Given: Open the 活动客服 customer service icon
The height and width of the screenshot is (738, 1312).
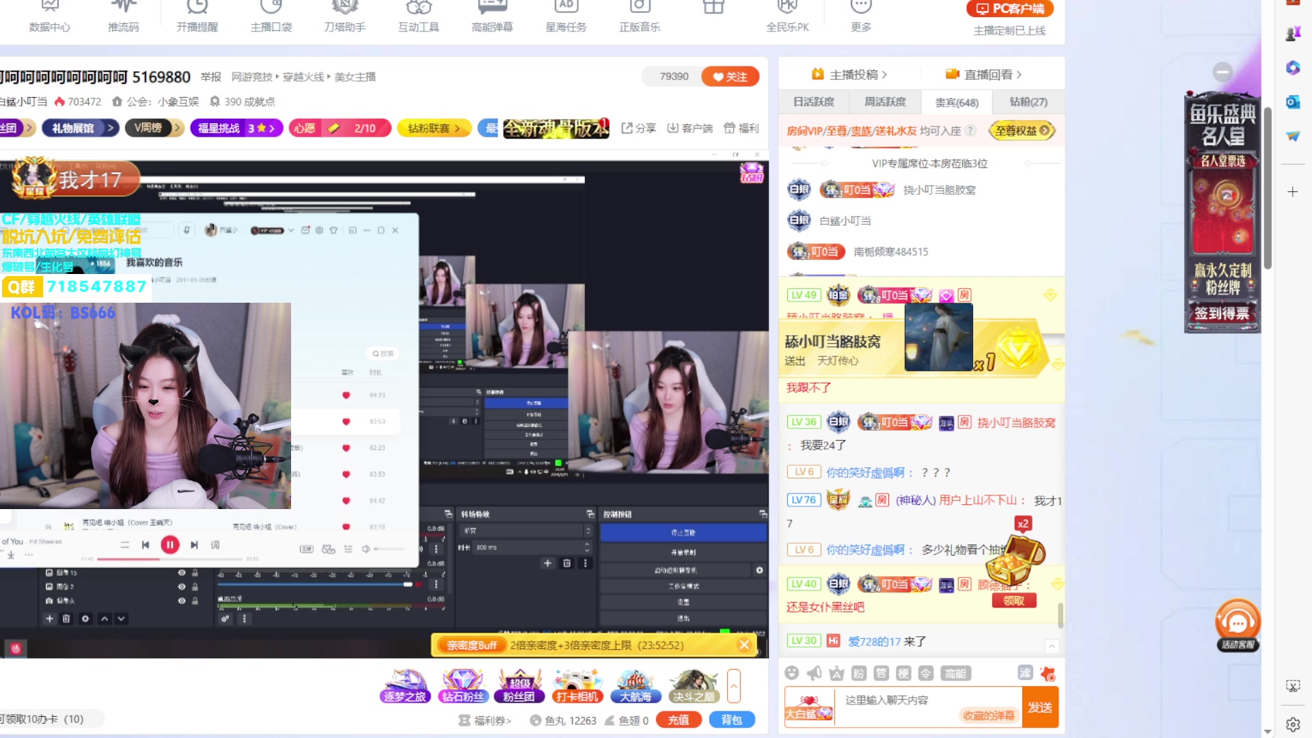Looking at the screenshot, I should click(x=1238, y=625).
